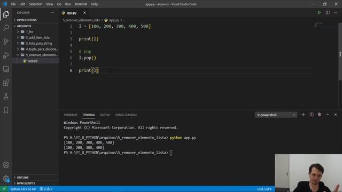Click terminal output [100, 200, 300, 400]

pyautogui.click(x=84, y=148)
